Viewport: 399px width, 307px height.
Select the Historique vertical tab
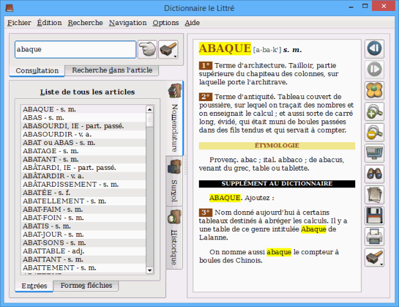pyautogui.click(x=174, y=237)
